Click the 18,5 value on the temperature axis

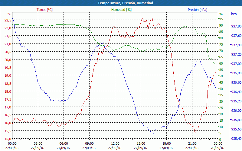coord(8,84)
